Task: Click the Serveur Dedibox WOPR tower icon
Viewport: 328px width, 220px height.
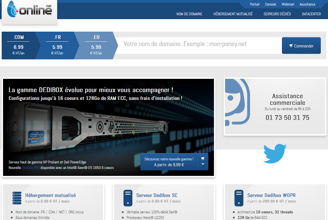Action: point(239,198)
